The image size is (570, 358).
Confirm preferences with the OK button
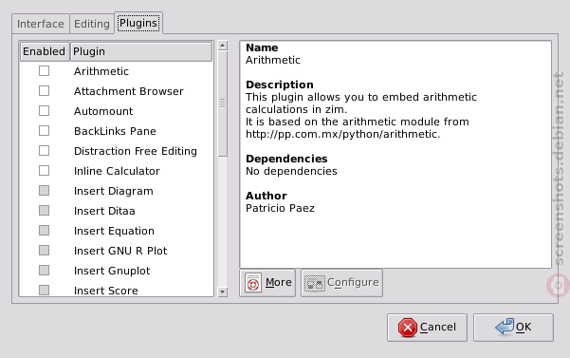tap(513, 328)
